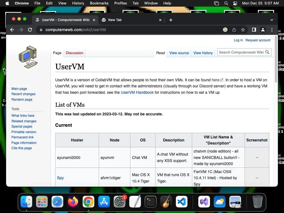Open the Profiles menu
This screenshot has height=213, width=284.
120,3
